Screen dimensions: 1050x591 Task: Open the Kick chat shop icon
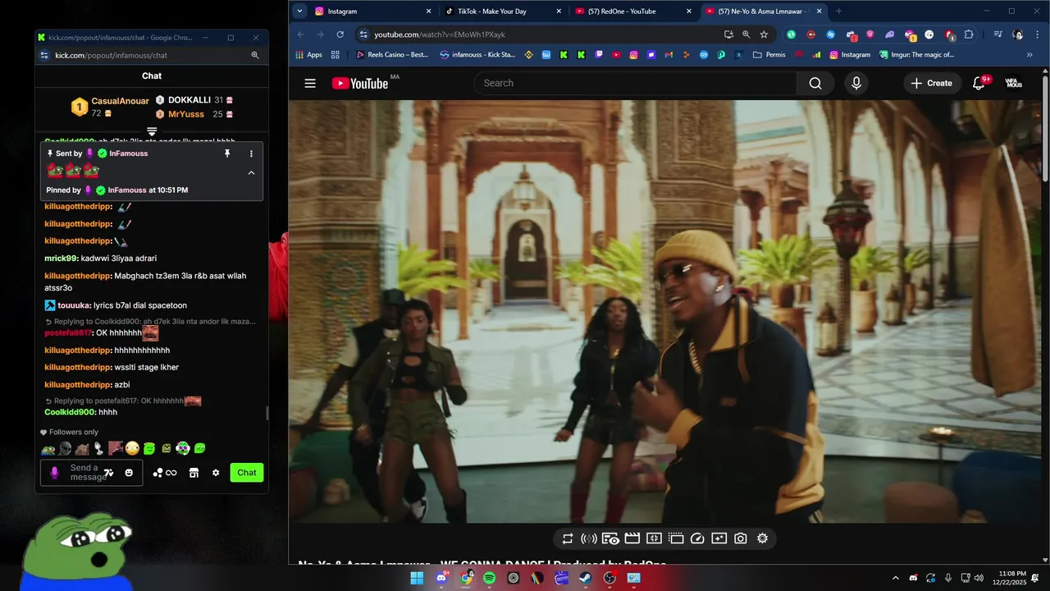pyautogui.click(x=194, y=473)
